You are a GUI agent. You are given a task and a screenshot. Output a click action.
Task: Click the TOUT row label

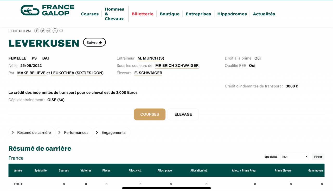pos(18,184)
